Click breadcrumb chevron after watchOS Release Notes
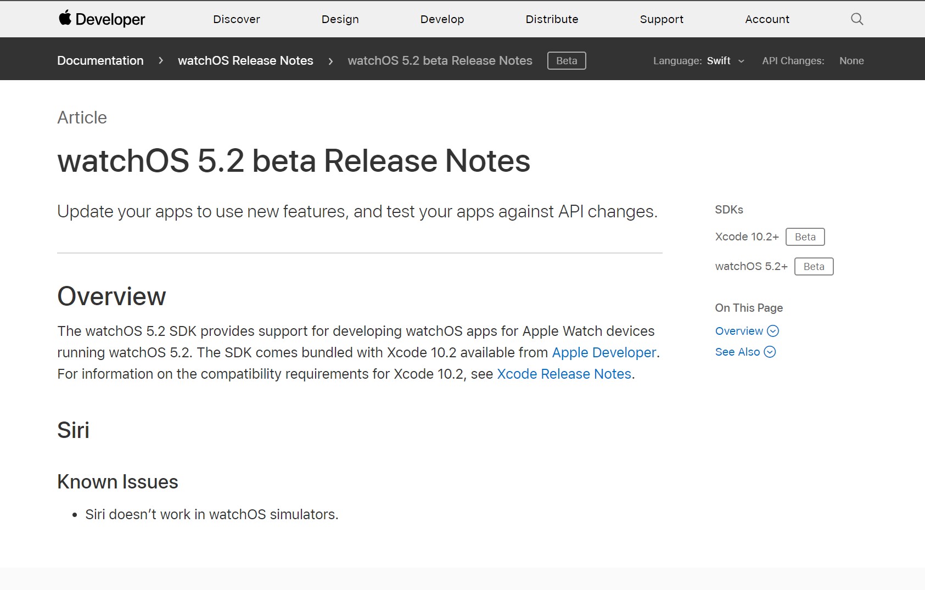 [330, 61]
